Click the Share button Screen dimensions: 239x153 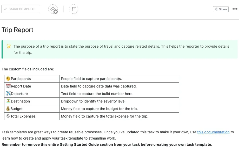221,9
